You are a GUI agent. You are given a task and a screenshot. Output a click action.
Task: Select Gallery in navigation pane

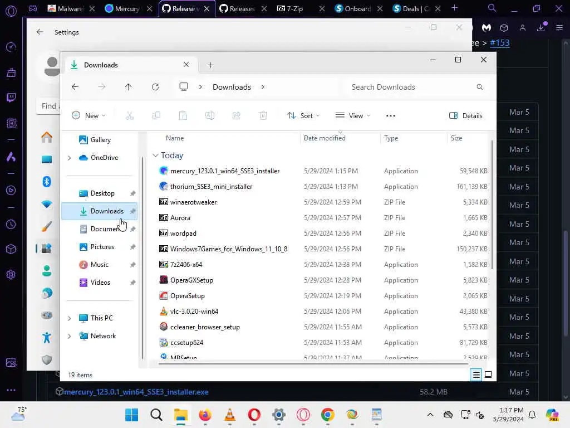click(x=100, y=140)
